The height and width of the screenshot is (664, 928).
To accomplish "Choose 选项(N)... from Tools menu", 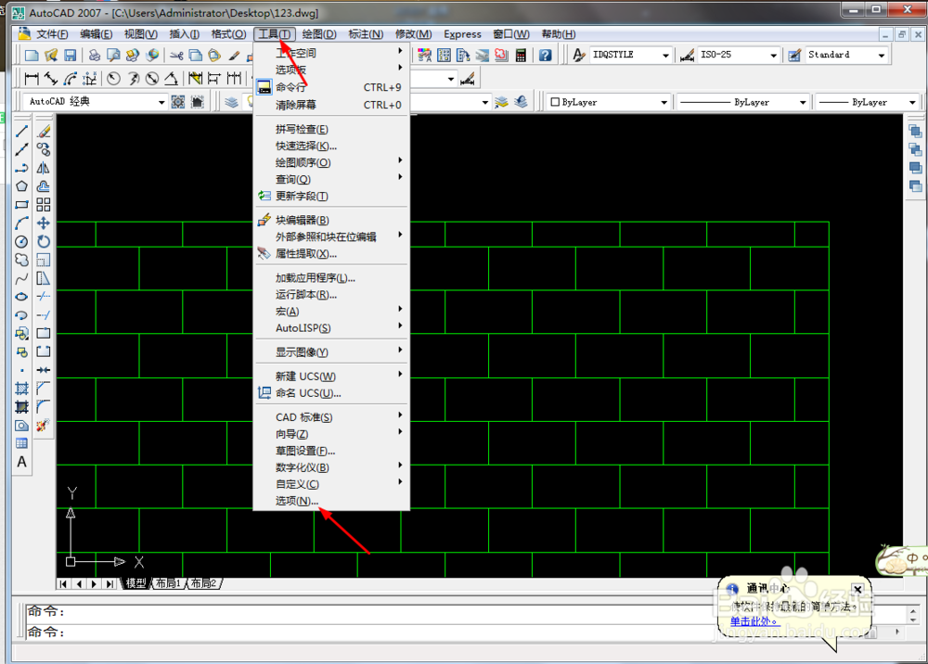I will (331, 501).
